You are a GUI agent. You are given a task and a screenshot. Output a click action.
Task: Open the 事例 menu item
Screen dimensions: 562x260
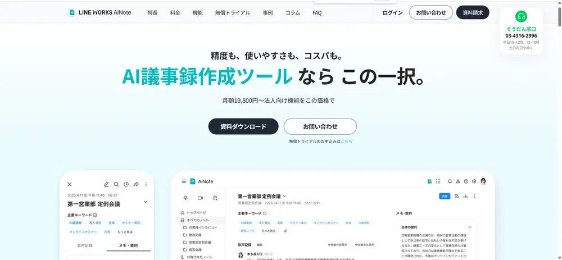pyautogui.click(x=268, y=13)
